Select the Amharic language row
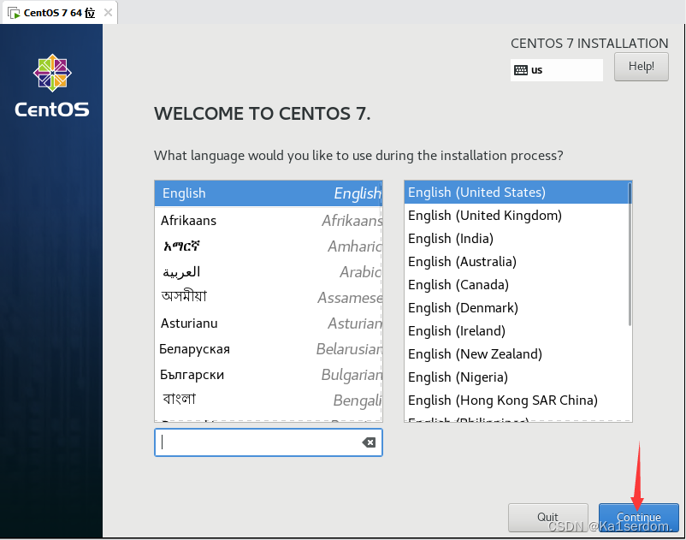Viewport: 686px width, 540px height. (x=269, y=246)
